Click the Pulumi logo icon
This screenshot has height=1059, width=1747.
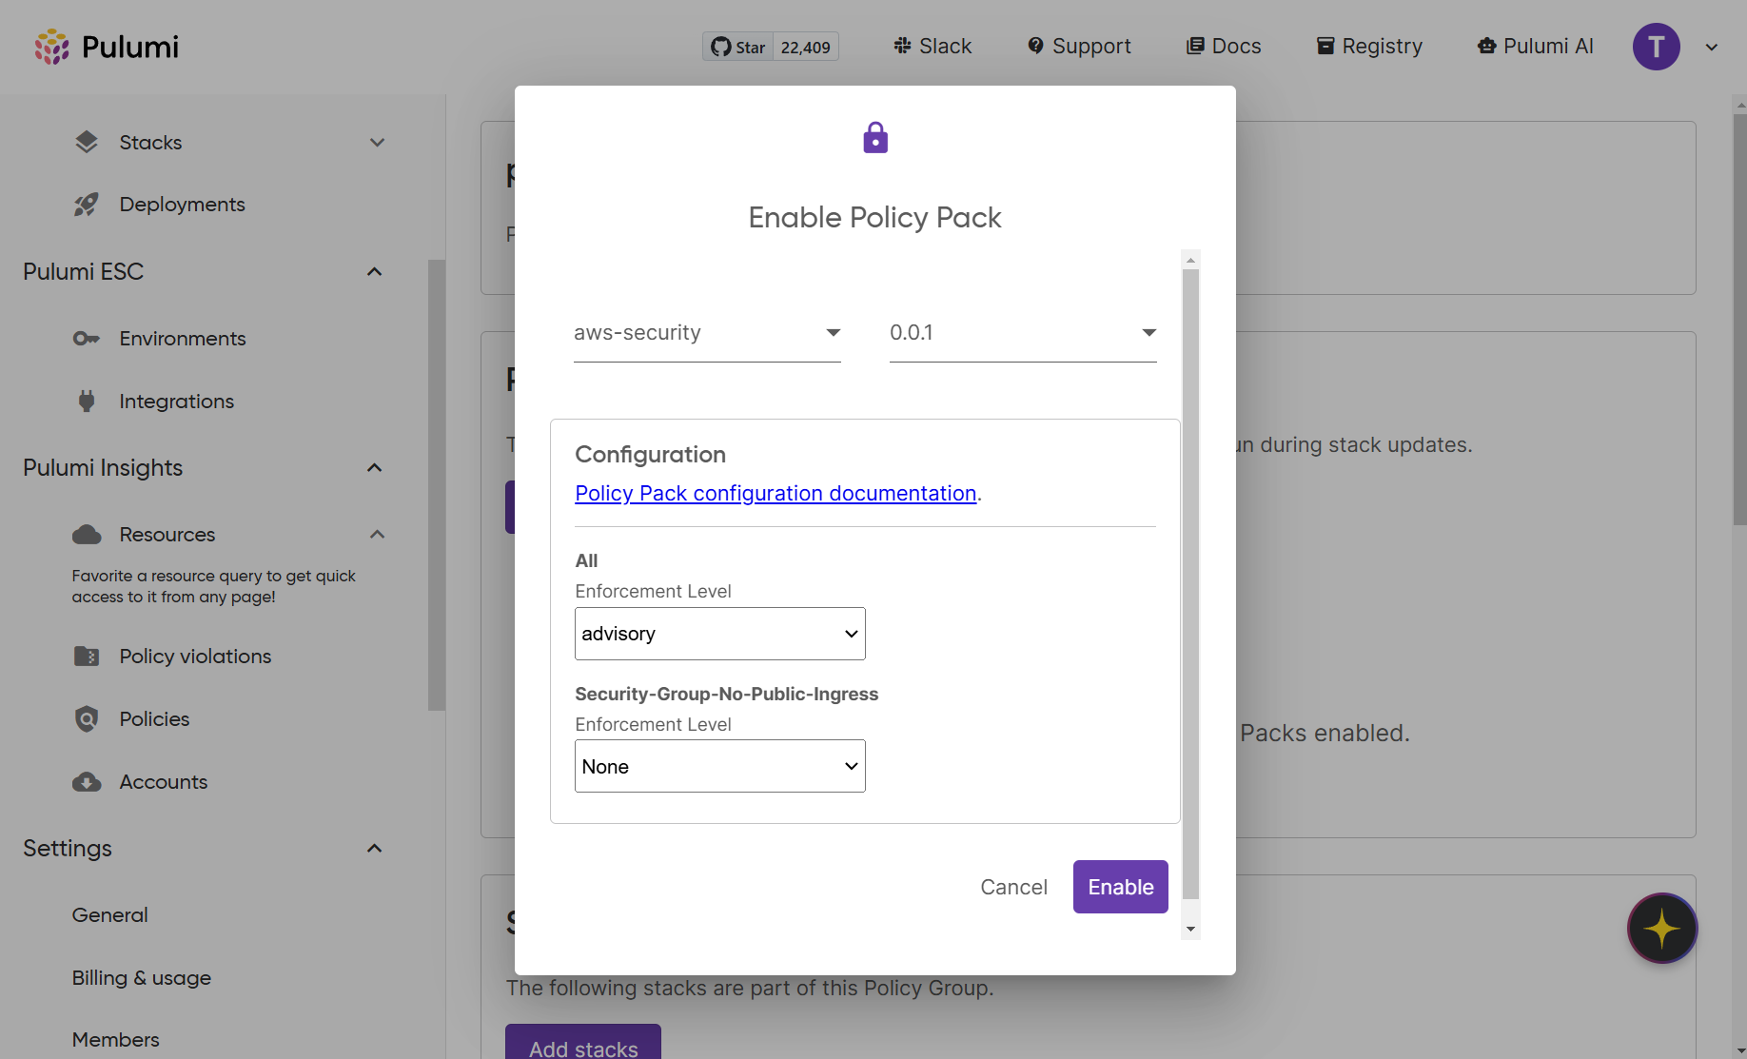point(52,47)
